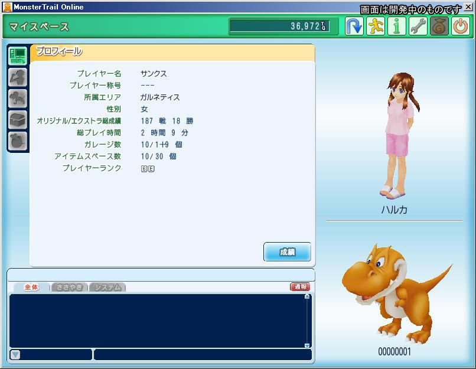Close the game window

point(468,6)
